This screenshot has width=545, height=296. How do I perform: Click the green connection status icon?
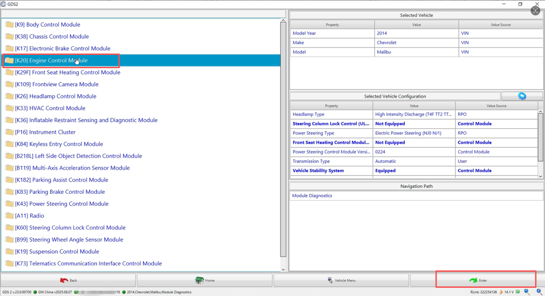point(518,292)
